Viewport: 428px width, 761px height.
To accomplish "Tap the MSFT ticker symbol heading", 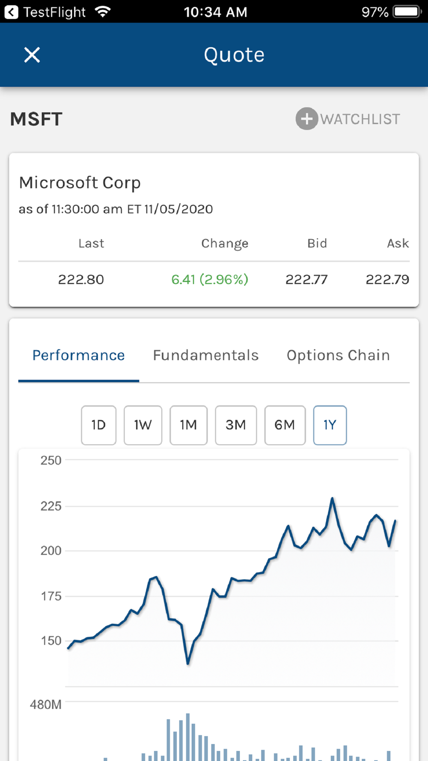I will pos(36,119).
